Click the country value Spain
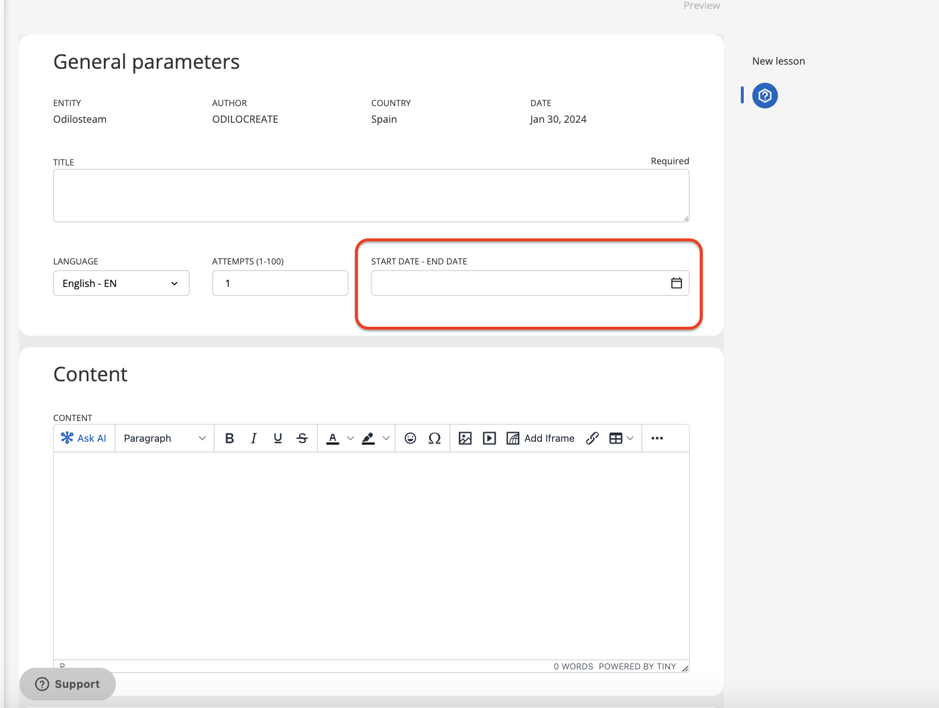The width and height of the screenshot is (939, 708). tap(384, 119)
